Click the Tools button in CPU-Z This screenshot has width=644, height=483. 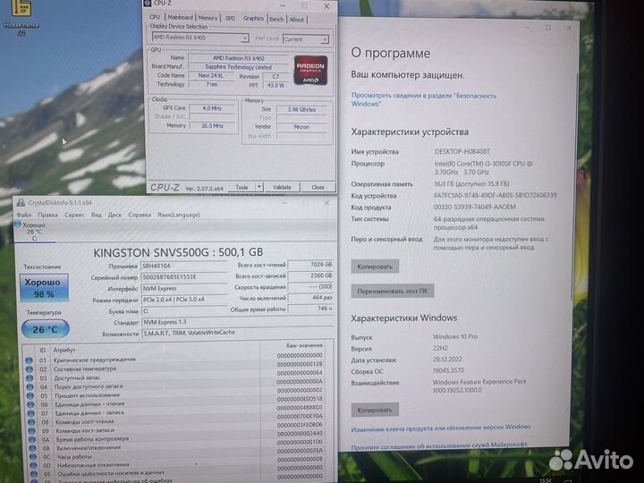click(241, 187)
